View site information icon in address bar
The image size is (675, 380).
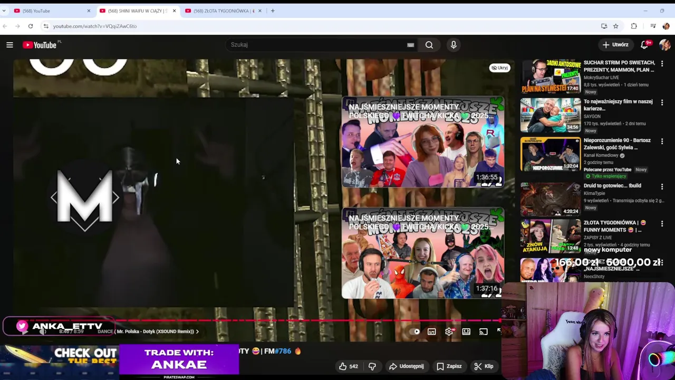click(46, 26)
